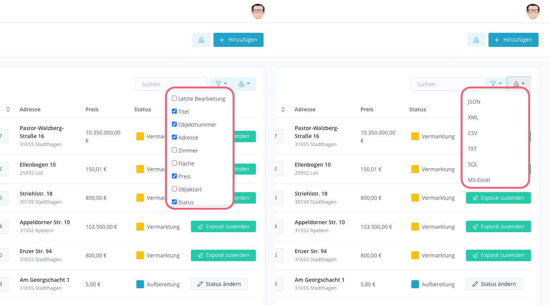Click the Suchen search field in the left panel

tap(171, 84)
